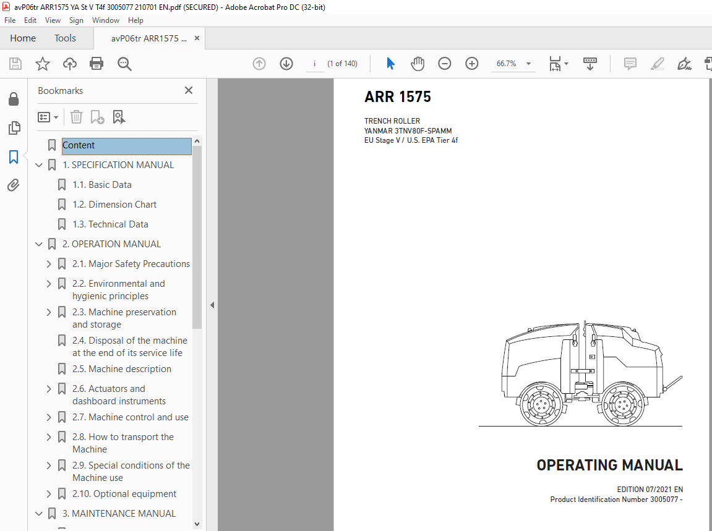
Task: Open the 1.2. Dimension Chart bookmark
Action: click(x=114, y=205)
